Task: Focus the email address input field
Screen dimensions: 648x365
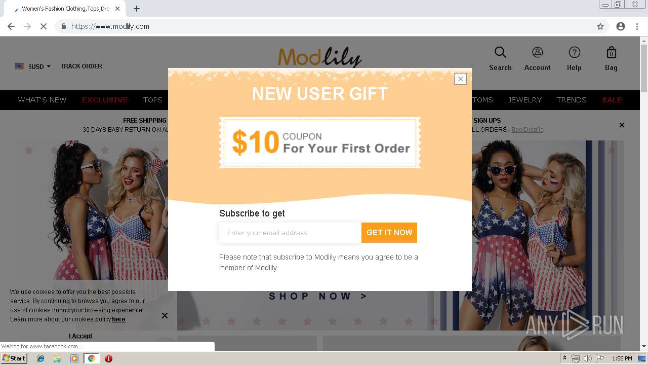Action: (x=290, y=233)
